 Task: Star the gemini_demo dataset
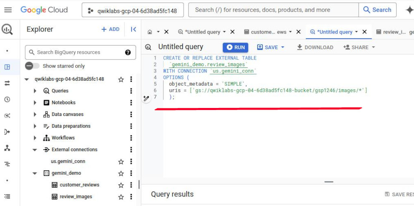(x=121, y=173)
